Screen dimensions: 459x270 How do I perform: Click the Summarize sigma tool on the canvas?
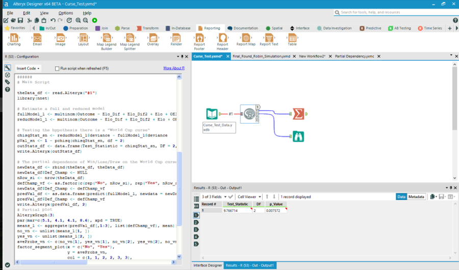298,114
